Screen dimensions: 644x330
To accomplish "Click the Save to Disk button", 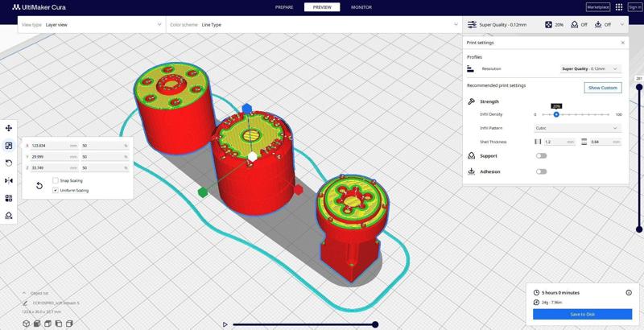I will click(x=582, y=315).
